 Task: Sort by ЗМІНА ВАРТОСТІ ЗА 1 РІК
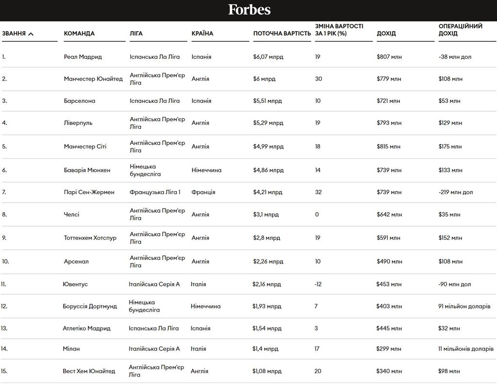(x=339, y=30)
